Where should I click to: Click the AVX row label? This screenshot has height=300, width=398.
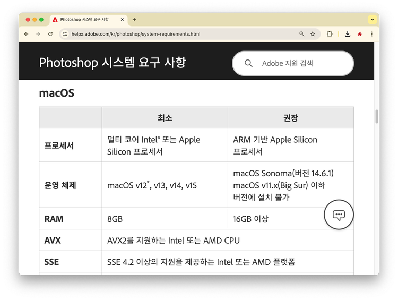click(x=53, y=241)
